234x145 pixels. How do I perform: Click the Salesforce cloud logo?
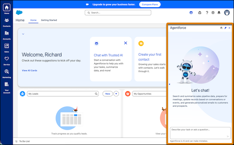(x=19, y=12)
